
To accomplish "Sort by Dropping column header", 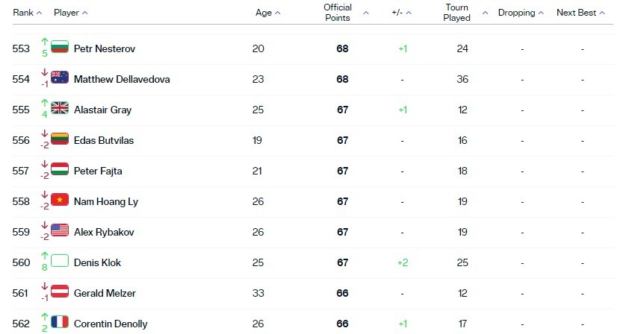I will [521, 13].
